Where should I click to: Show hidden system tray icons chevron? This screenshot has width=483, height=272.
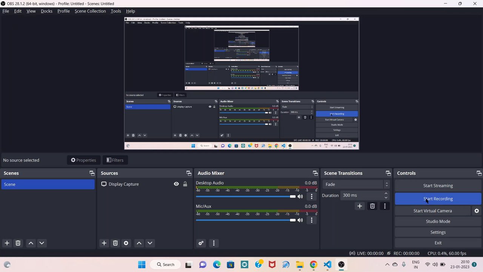click(387, 264)
